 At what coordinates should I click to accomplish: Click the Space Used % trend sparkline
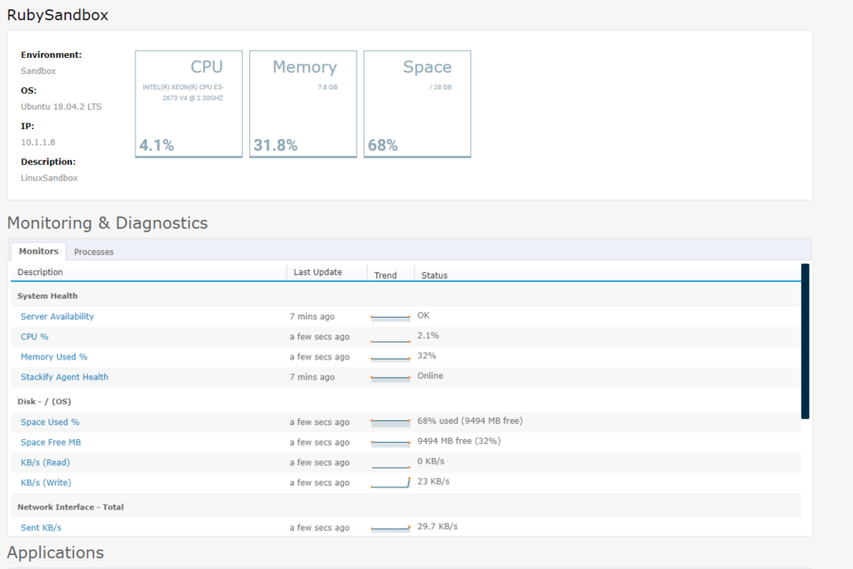click(x=390, y=422)
